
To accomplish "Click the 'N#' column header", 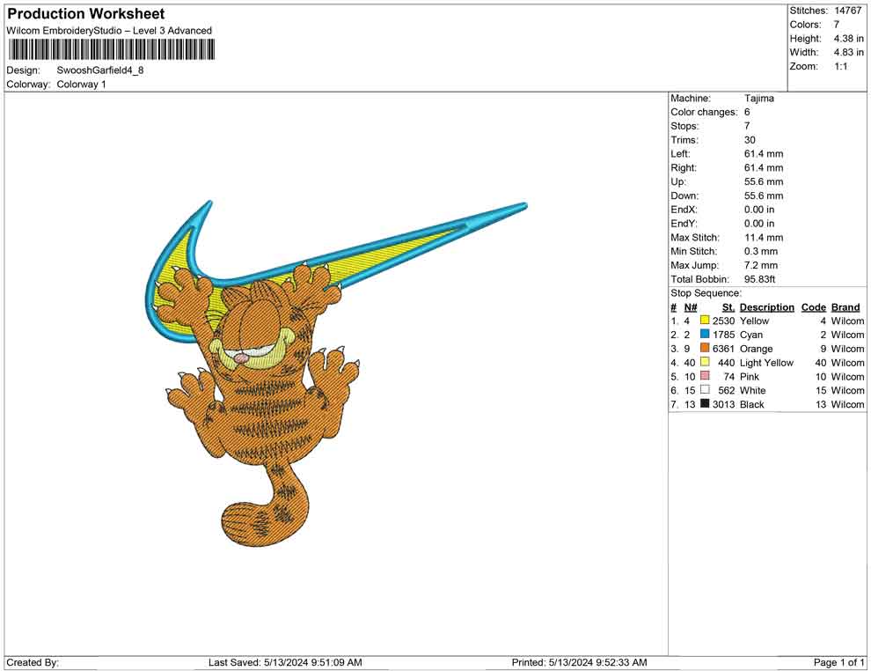I will click(691, 306).
